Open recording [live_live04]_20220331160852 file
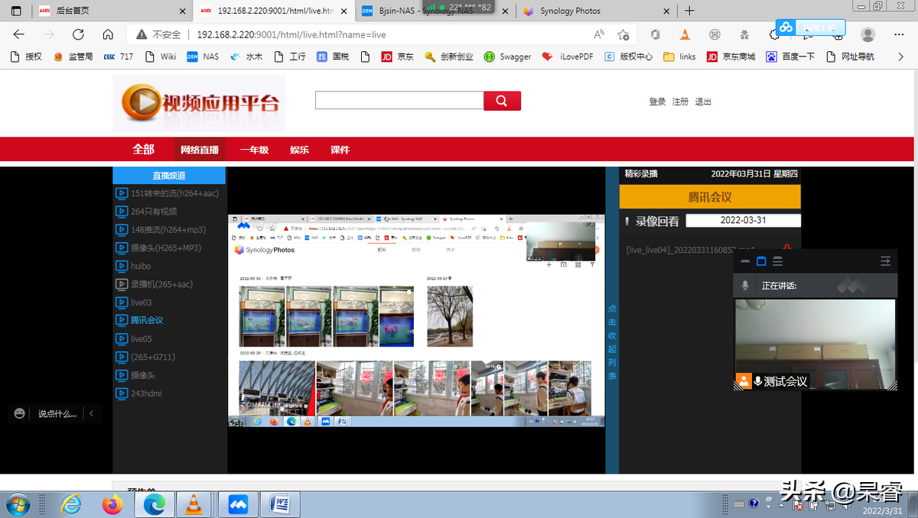 tap(691, 249)
